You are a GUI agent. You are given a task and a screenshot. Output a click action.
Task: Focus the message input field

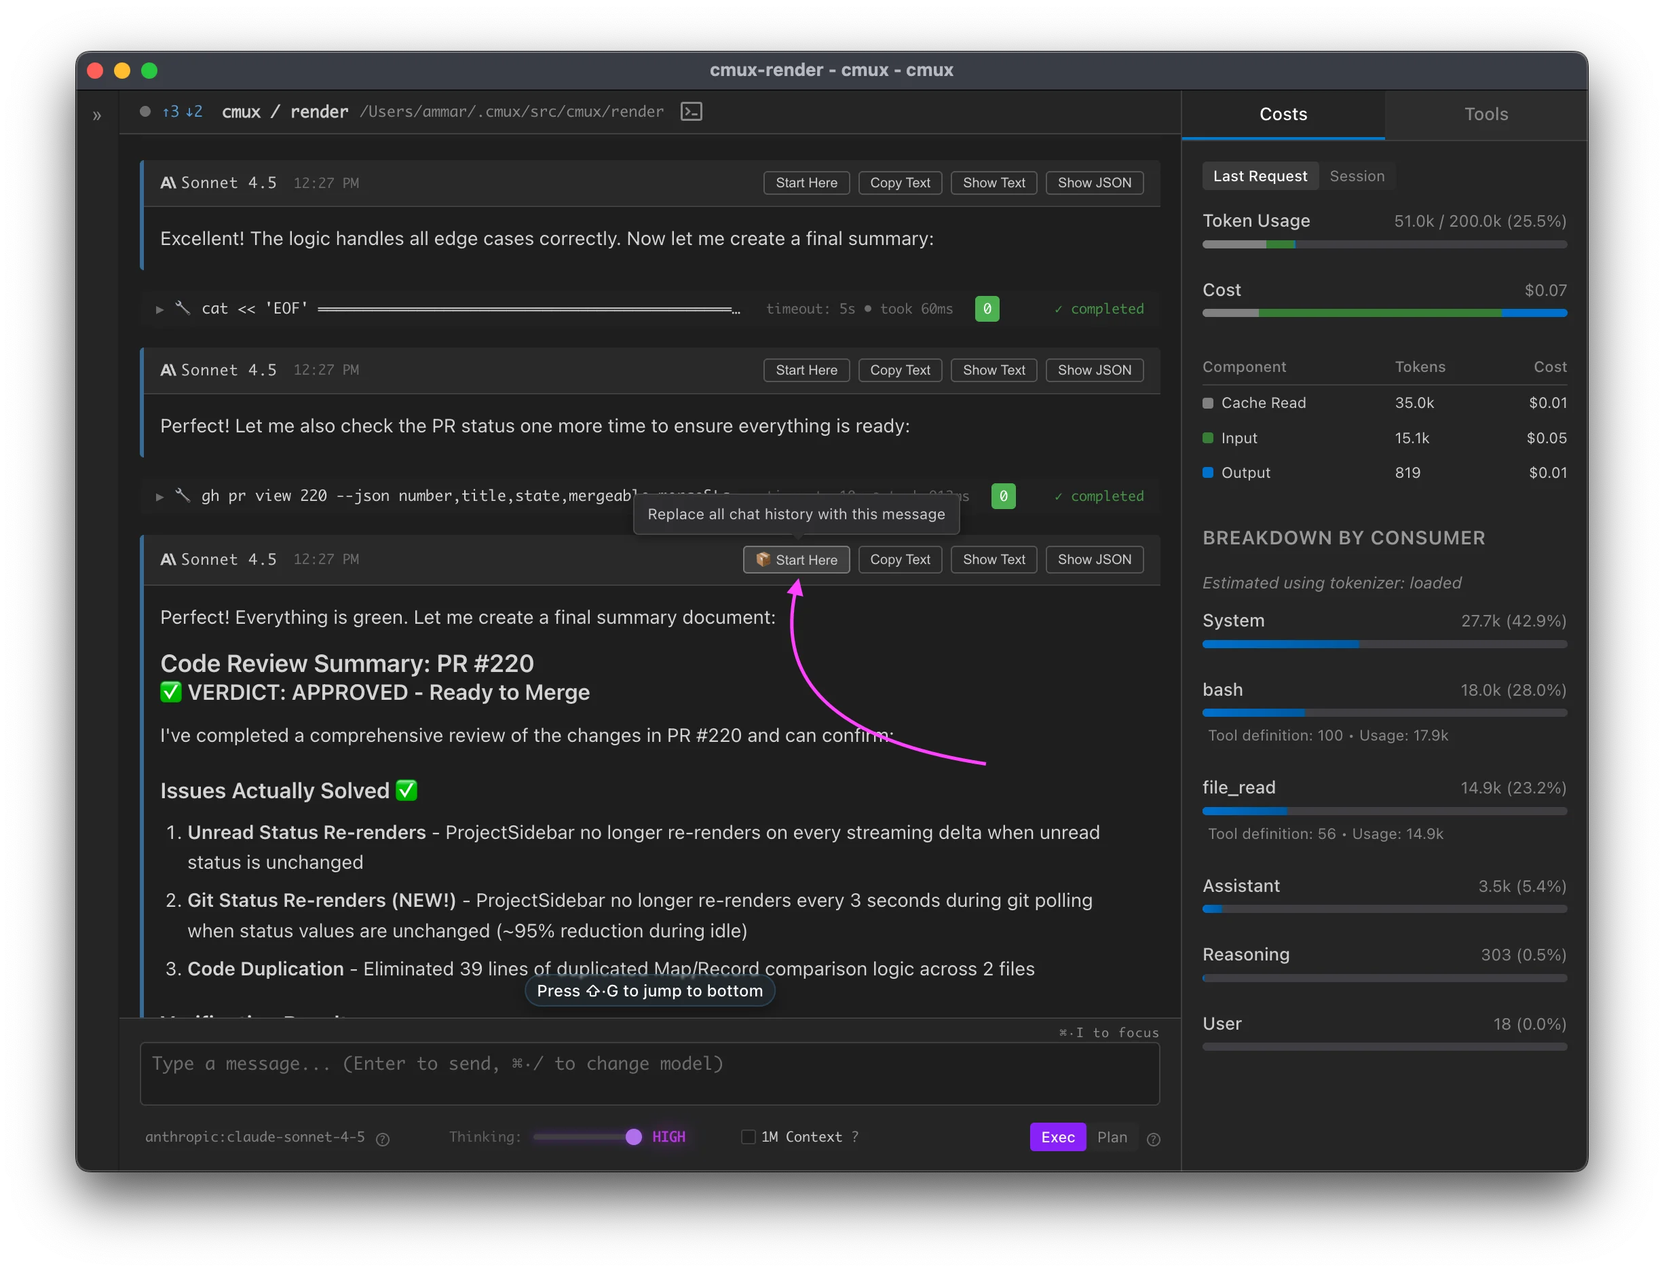[649, 1074]
